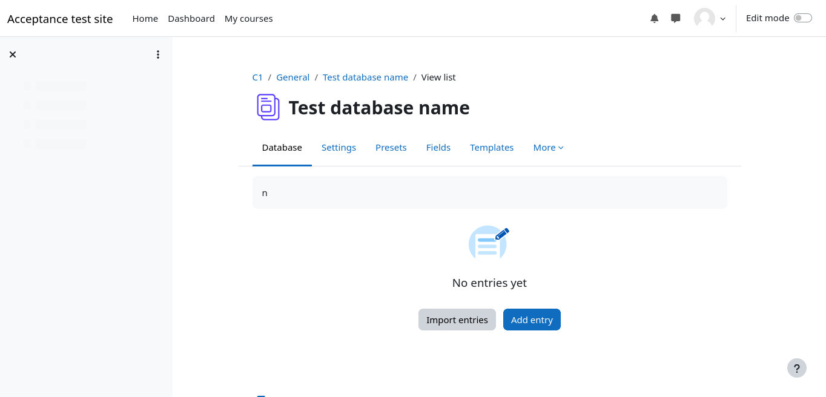The width and height of the screenshot is (826, 397).
Task: Click the user avatar picture
Action: coord(704,18)
